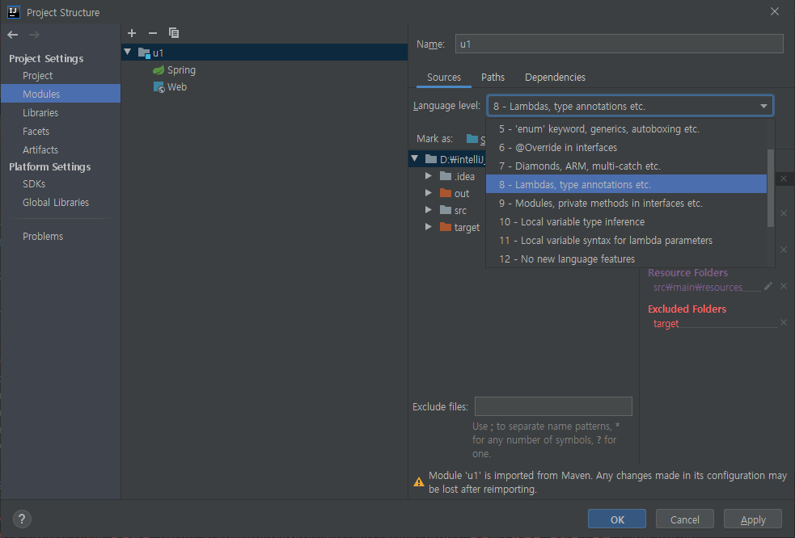This screenshot has height=538, width=795.
Task: Select the Spring facet
Action: pos(181,70)
